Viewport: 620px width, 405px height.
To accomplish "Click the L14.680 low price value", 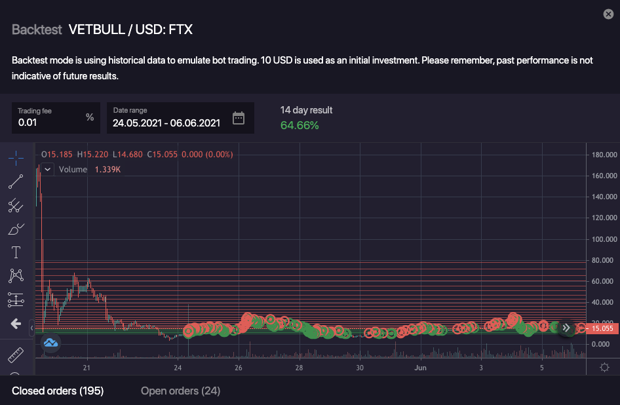I will pyautogui.click(x=128, y=155).
